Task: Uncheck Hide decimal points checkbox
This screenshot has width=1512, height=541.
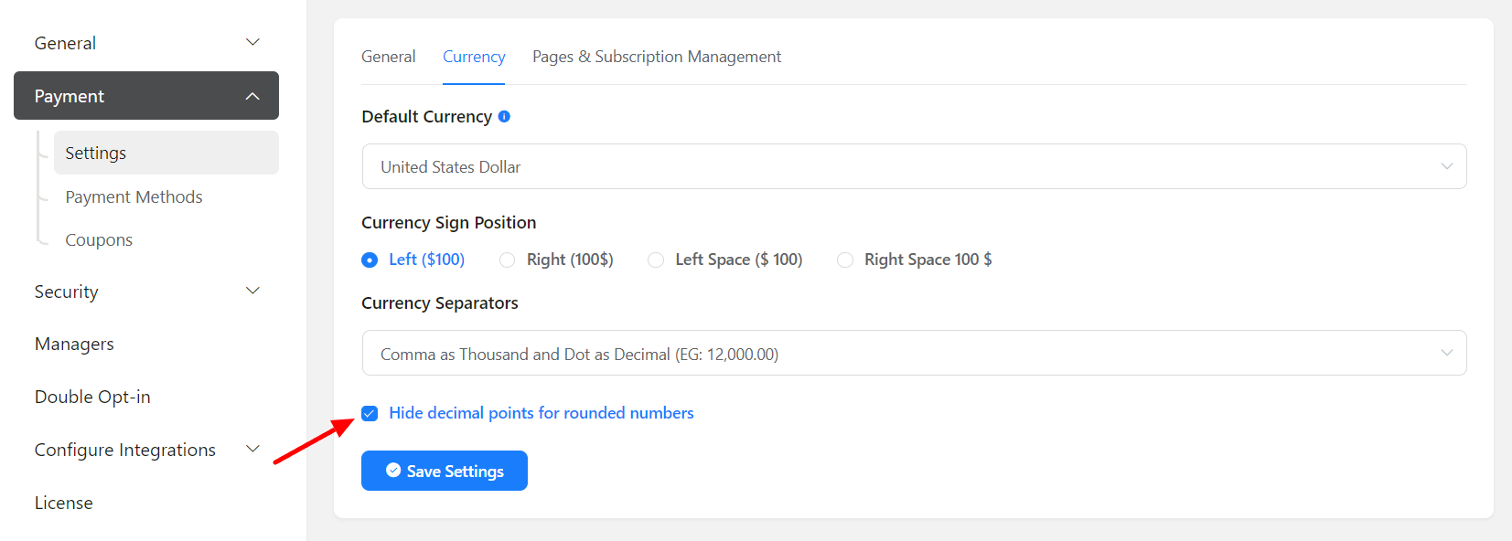Action: click(370, 413)
